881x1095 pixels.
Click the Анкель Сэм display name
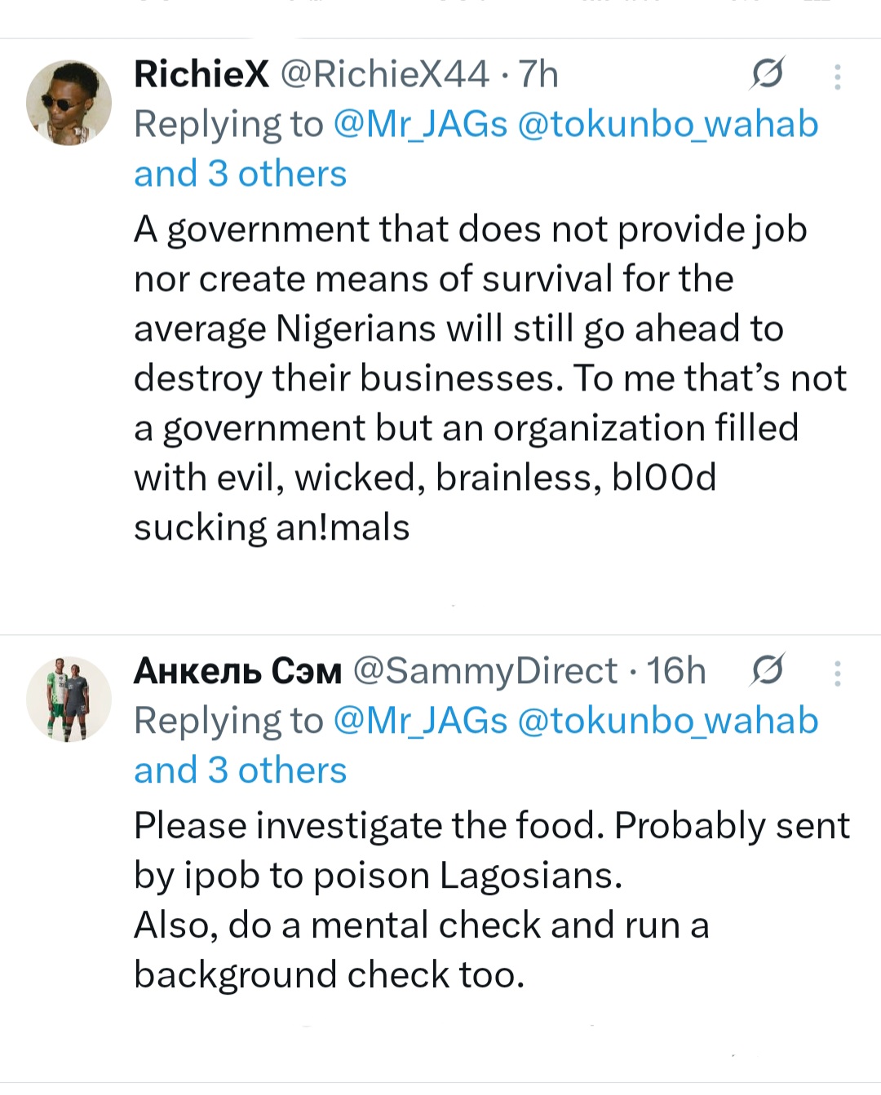[x=237, y=671]
